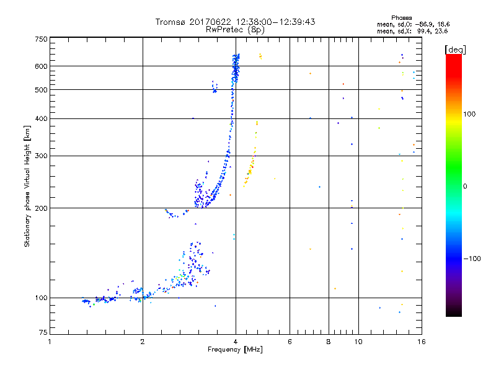
Task: Click x-axis tick label '1'
Action: [x=50, y=342]
